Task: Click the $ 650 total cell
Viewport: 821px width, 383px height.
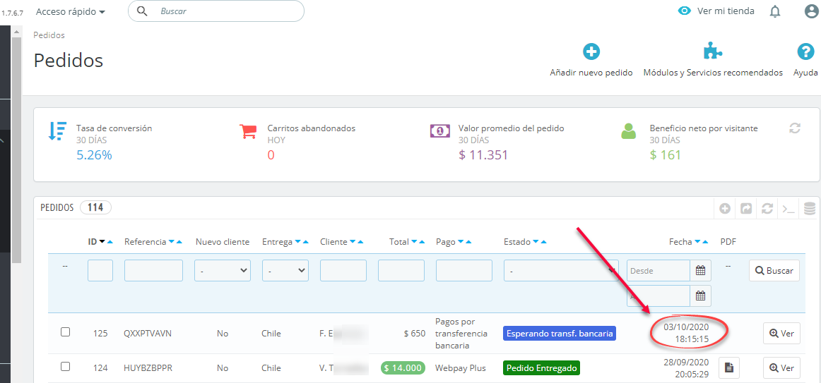Action: coord(415,334)
